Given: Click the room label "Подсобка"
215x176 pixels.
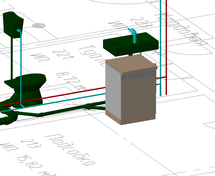Looking at the screenshot, I should click(x=70, y=150).
